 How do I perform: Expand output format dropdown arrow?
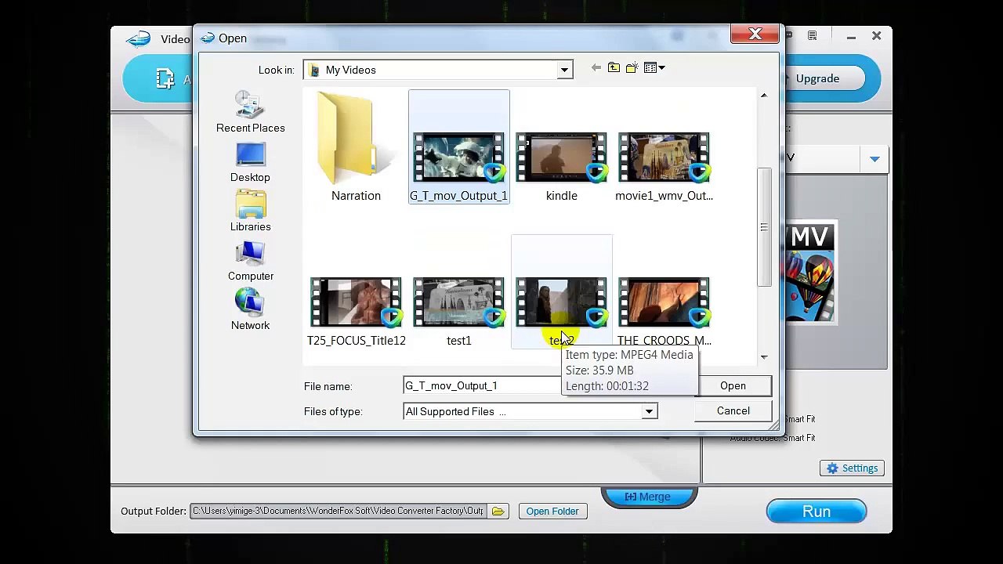(874, 160)
